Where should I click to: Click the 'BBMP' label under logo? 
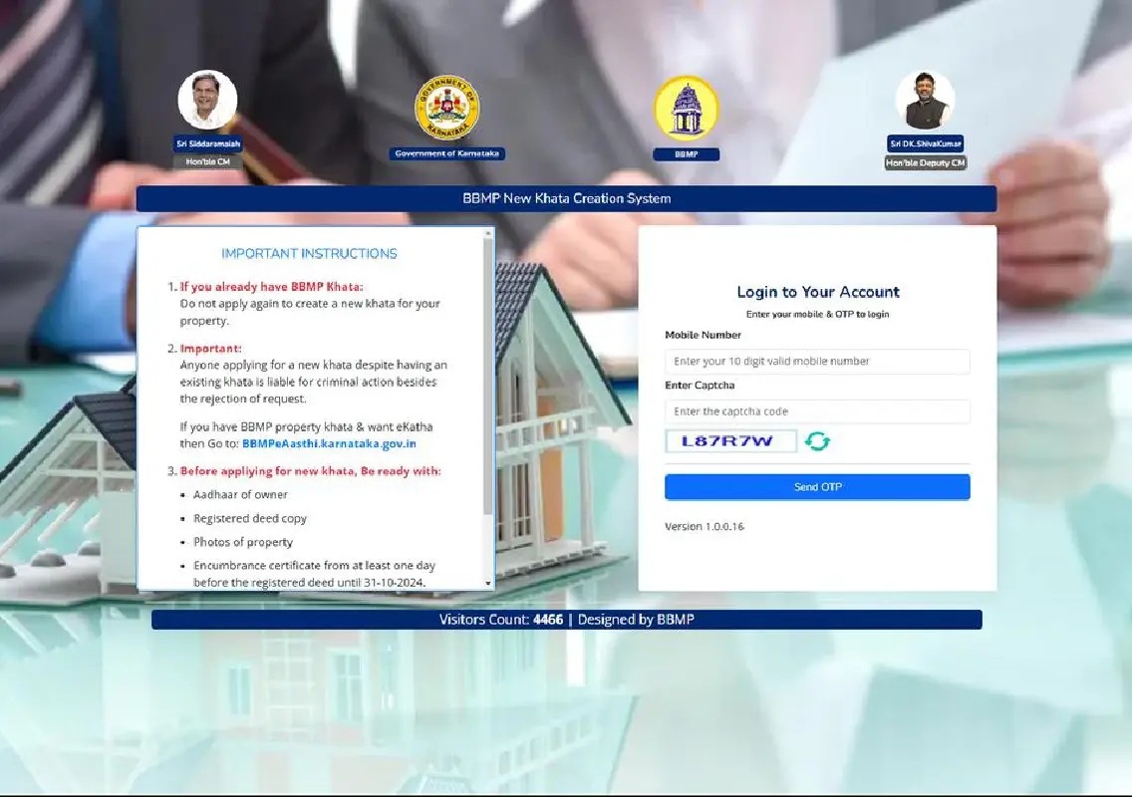pyautogui.click(x=686, y=154)
